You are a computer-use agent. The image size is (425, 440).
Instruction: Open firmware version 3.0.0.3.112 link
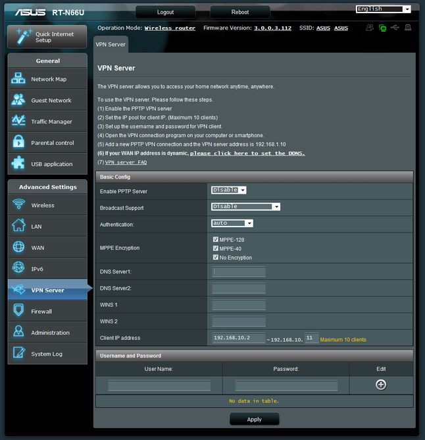tap(273, 28)
